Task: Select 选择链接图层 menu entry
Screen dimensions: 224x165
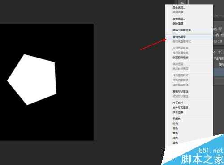Action: (x=181, y=69)
